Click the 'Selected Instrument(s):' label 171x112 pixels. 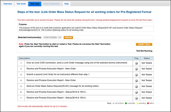coord(30,37)
